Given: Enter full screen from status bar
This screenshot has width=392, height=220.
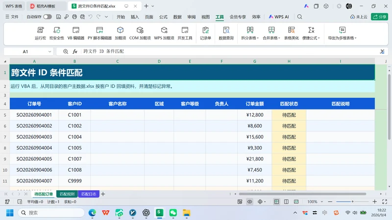Looking at the screenshot, I should click(385, 201).
